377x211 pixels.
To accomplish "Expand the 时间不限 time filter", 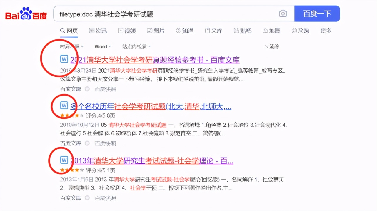I will [72, 46].
